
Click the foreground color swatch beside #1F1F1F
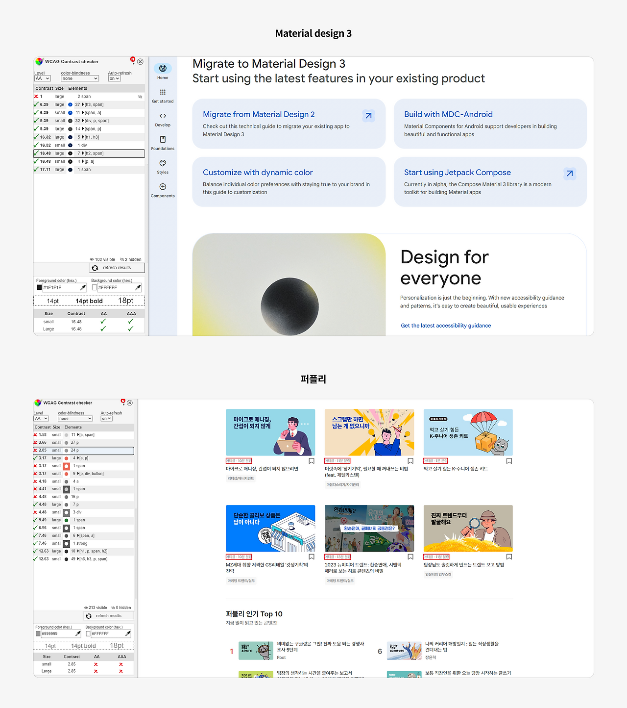pyautogui.click(x=39, y=288)
